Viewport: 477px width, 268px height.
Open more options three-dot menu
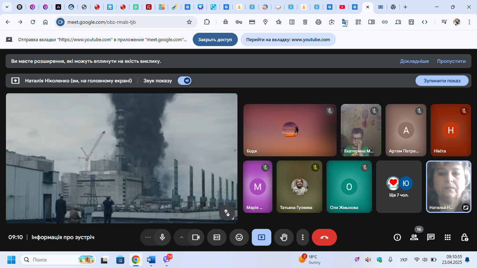click(x=302, y=237)
